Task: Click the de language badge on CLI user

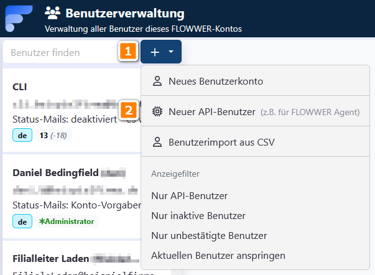Action: tap(22, 136)
